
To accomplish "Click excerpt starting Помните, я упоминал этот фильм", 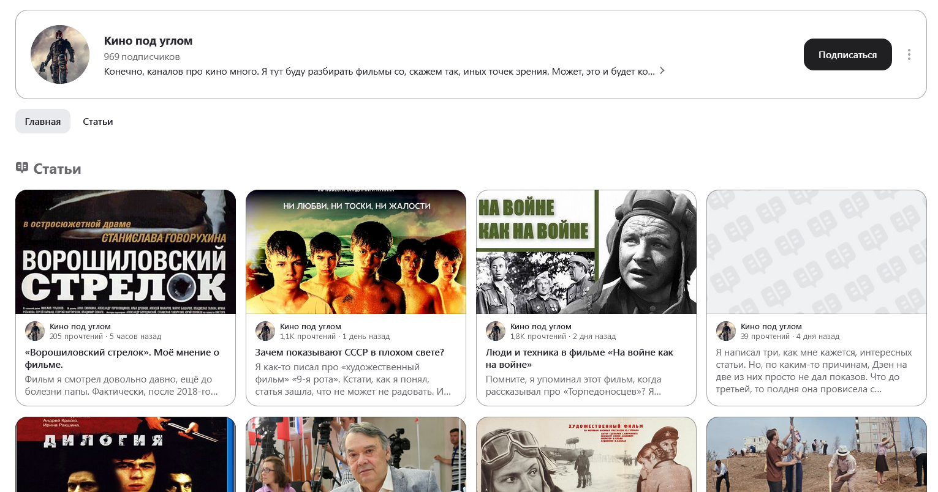I will pos(573,386).
